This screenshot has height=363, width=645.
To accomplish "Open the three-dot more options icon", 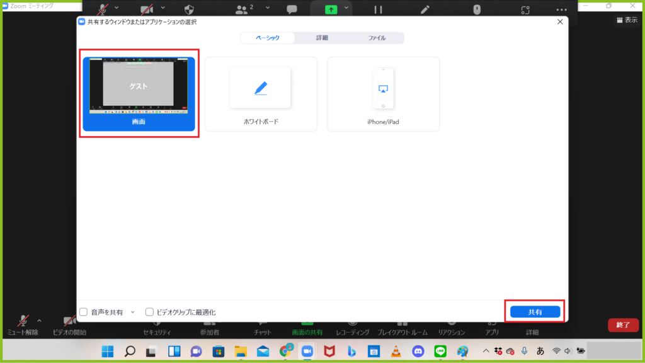I will (x=561, y=9).
